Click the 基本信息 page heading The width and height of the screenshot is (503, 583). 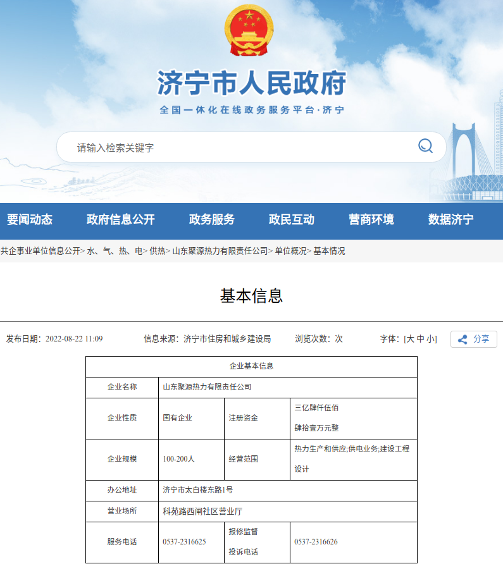[252, 296]
